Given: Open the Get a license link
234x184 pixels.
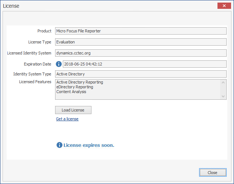Looking at the screenshot, I should point(67,119).
